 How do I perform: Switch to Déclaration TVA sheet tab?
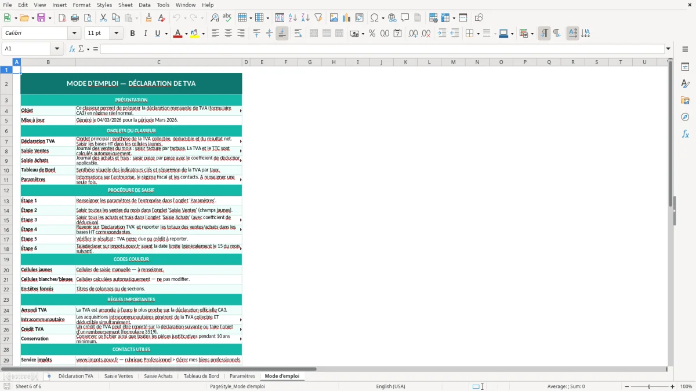point(76,376)
